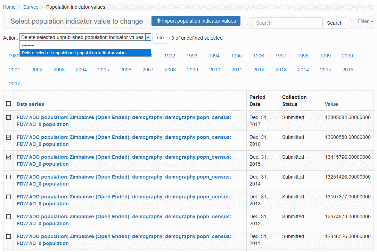Viewport: 377px width, 252px height.
Task: Open the Survey breadcrumb link
Action: pyautogui.click(x=31, y=7)
